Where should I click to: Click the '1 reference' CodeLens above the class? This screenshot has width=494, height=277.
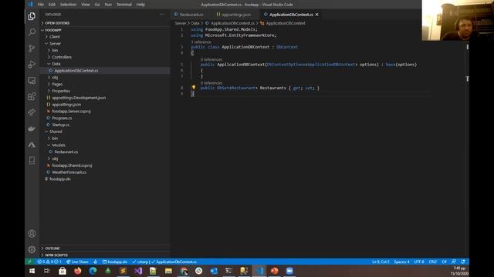coord(201,42)
